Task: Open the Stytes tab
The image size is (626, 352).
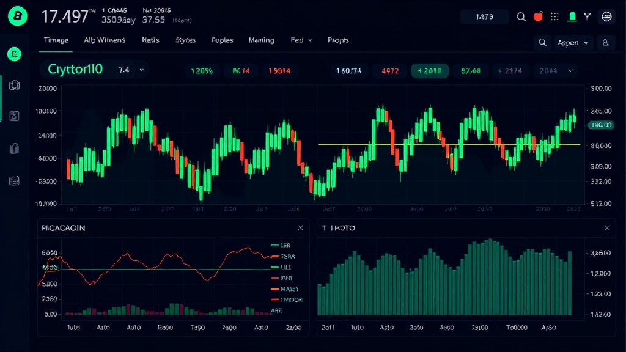Action: click(x=185, y=40)
